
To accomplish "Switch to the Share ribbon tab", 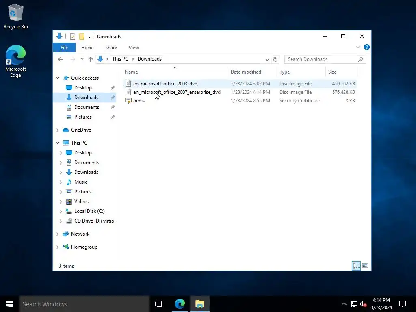I will tap(111, 48).
